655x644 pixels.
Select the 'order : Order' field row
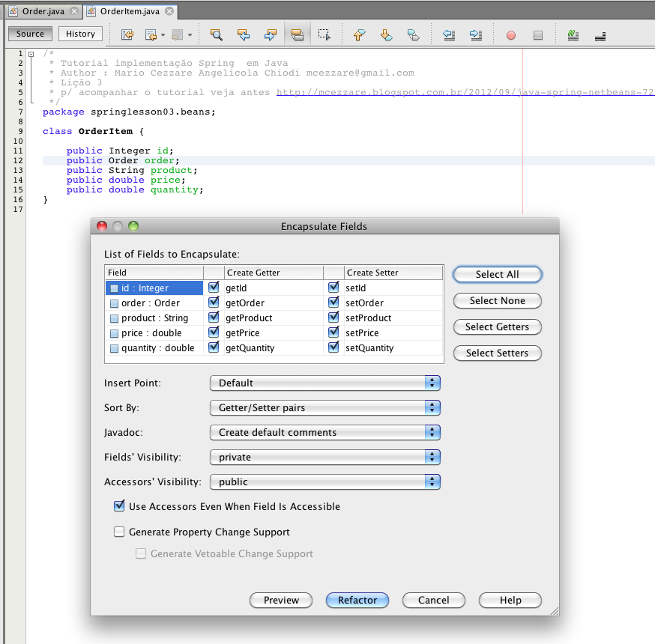(x=154, y=303)
